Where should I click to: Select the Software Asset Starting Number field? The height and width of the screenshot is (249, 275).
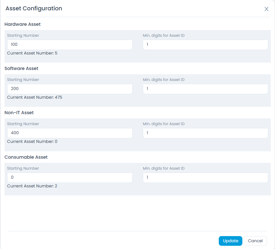(69, 89)
